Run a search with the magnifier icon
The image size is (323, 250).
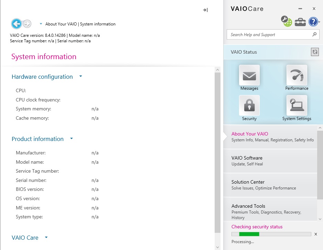coord(314,34)
